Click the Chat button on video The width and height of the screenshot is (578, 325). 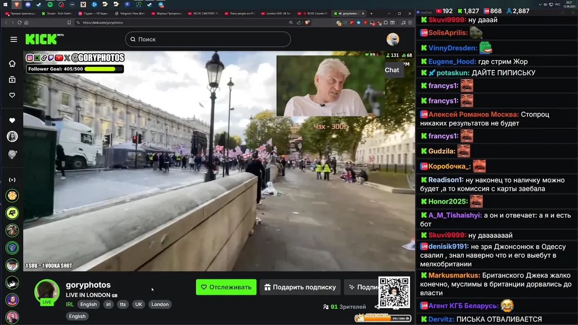click(392, 70)
